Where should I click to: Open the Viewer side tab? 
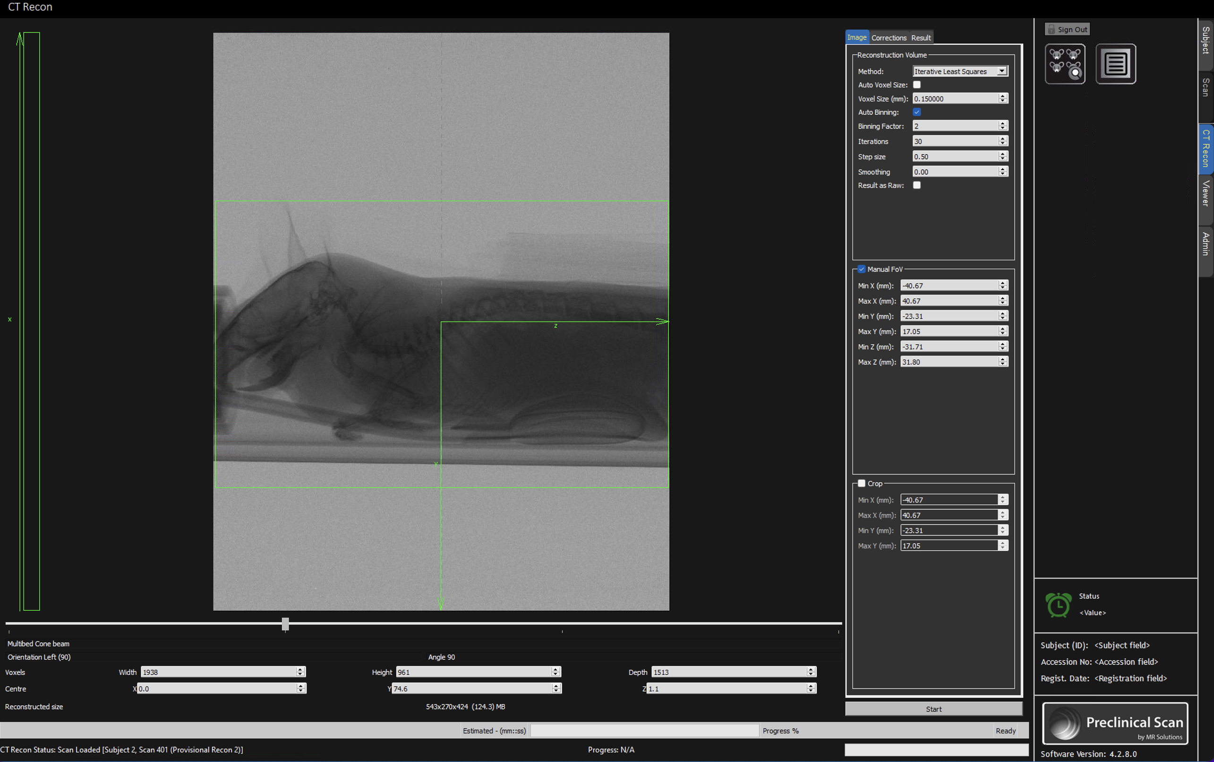pyautogui.click(x=1205, y=194)
